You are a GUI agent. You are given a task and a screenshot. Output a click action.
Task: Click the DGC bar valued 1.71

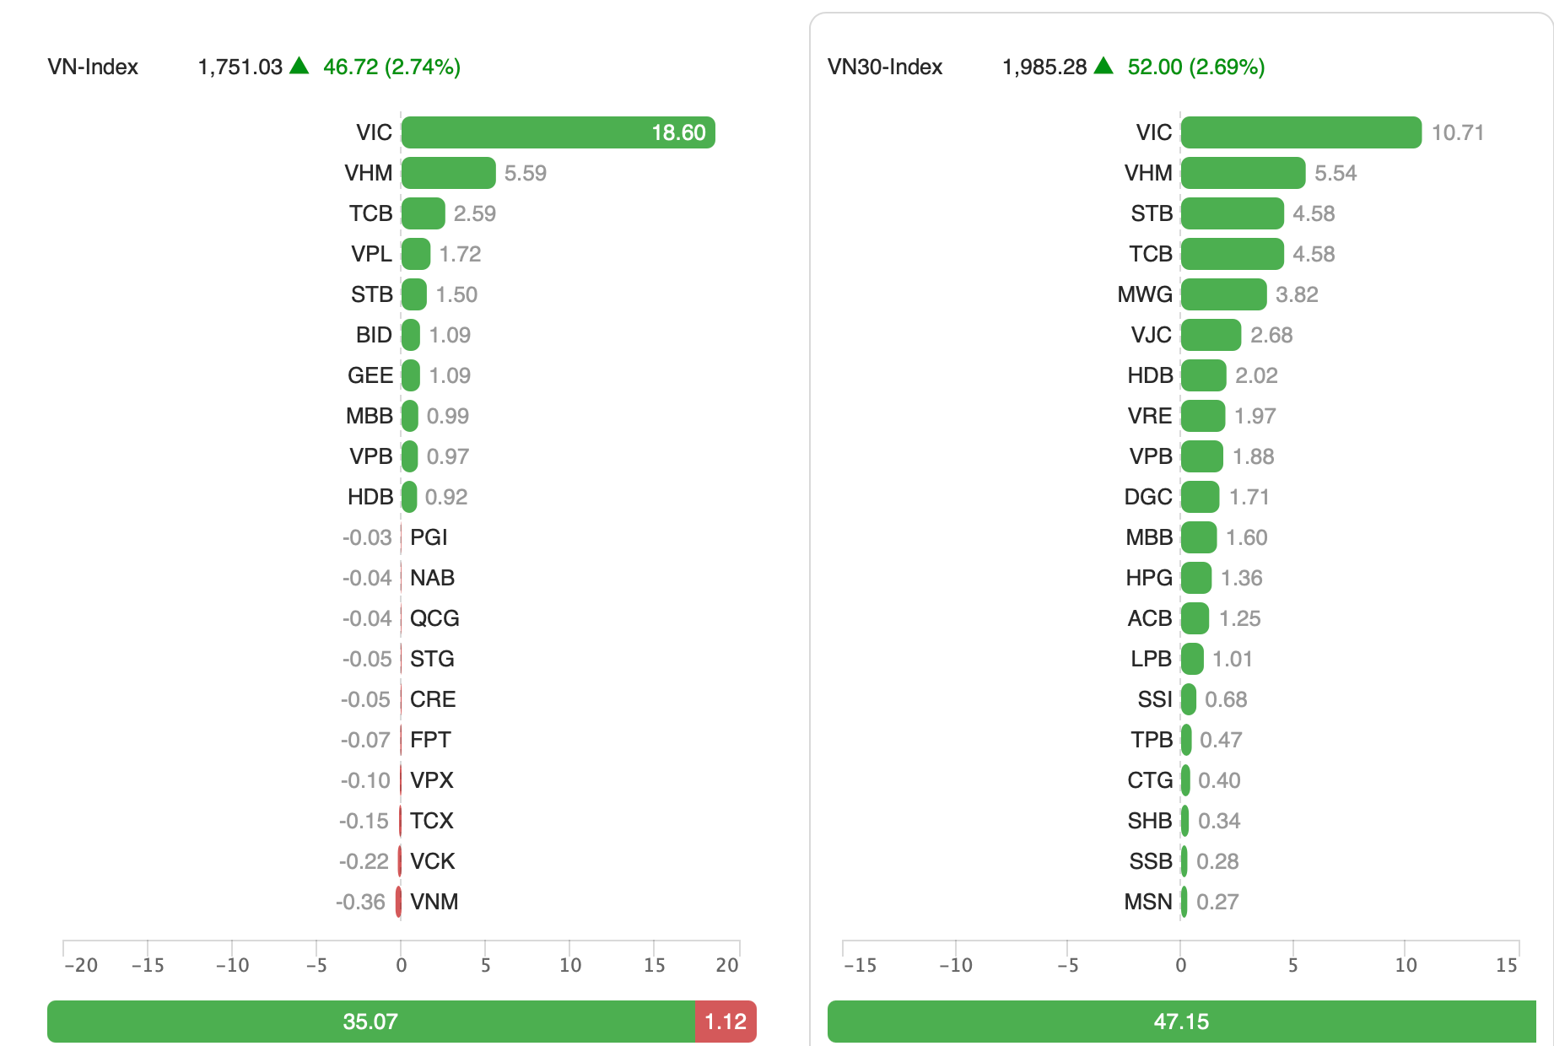click(1200, 497)
